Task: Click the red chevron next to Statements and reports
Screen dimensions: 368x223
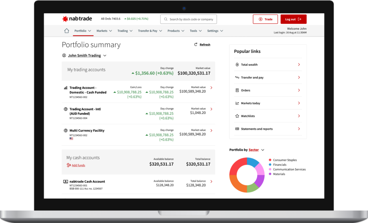Action: click(299, 129)
